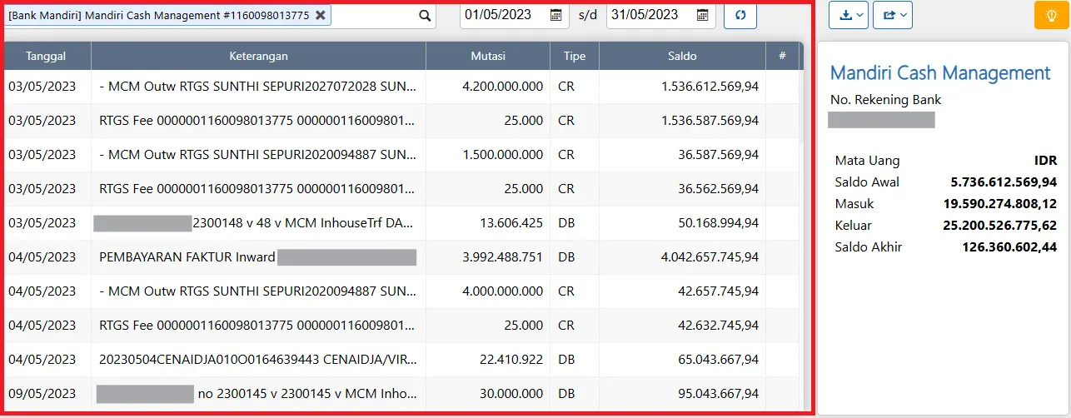This screenshot has height=418, width=1071.
Task: Open calendar picker for end date 31/05/2023
Action: point(702,15)
